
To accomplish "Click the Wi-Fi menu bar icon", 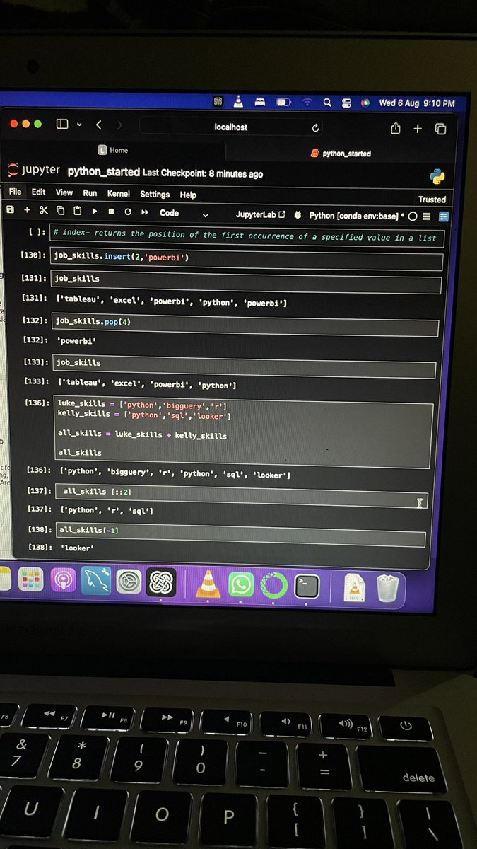I will coord(307,103).
